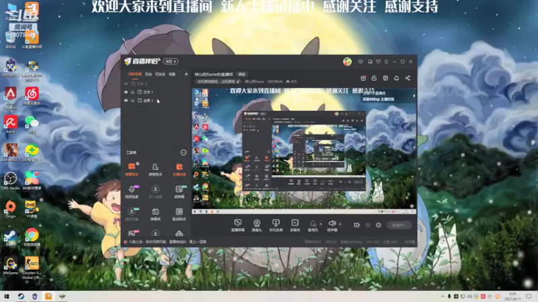Toggle visibility eye of 文本 1 source
538x302 pixels.
click(126, 92)
